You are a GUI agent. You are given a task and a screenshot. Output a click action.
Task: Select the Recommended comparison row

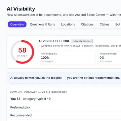click(66, 115)
